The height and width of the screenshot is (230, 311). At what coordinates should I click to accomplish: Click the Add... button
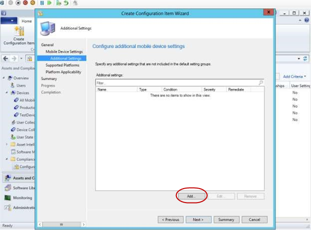(192, 197)
